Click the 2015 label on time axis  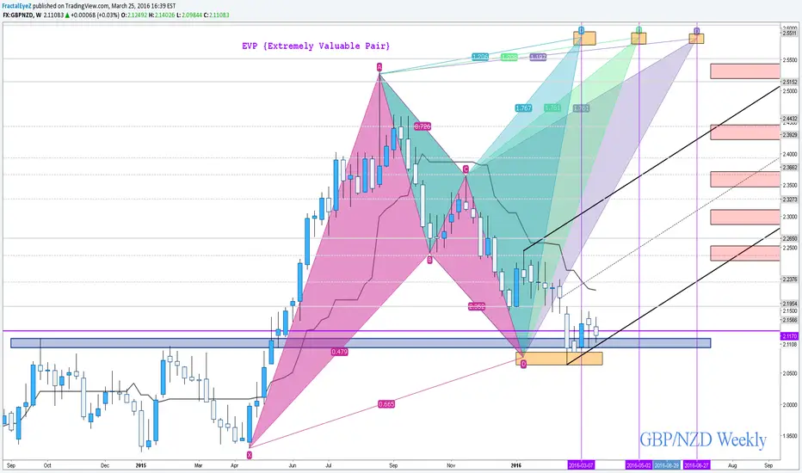click(x=141, y=465)
